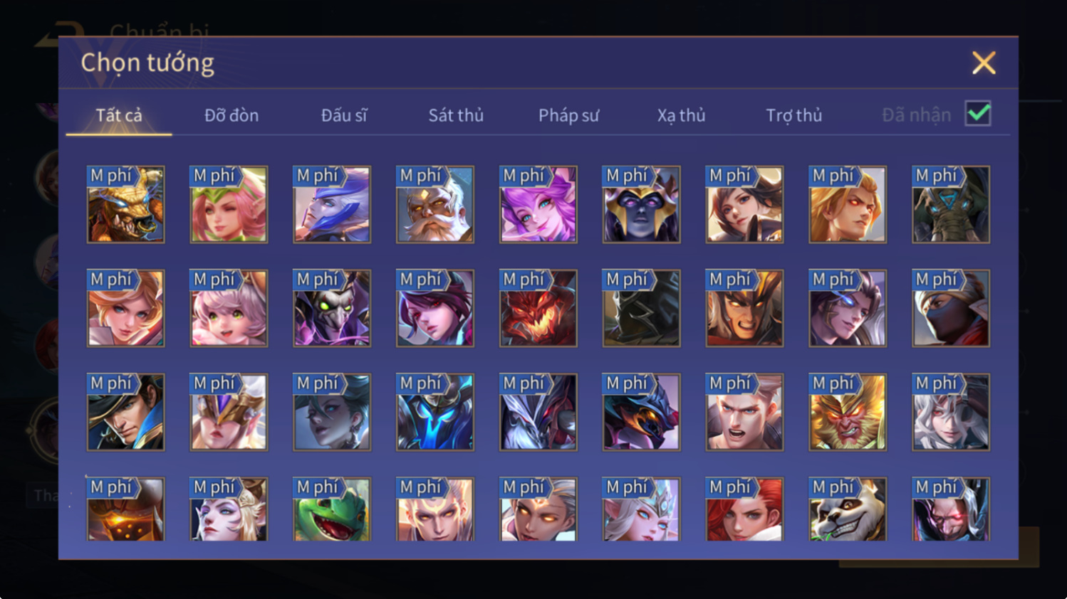This screenshot has width=1067, height=599.
Task: Close the Chọn tướng dialog
Action: tap(984, 63)
